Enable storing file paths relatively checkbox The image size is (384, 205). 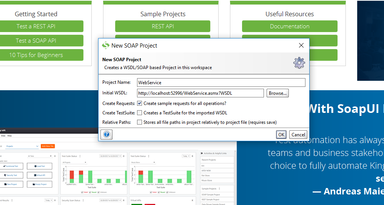[139, 122]
